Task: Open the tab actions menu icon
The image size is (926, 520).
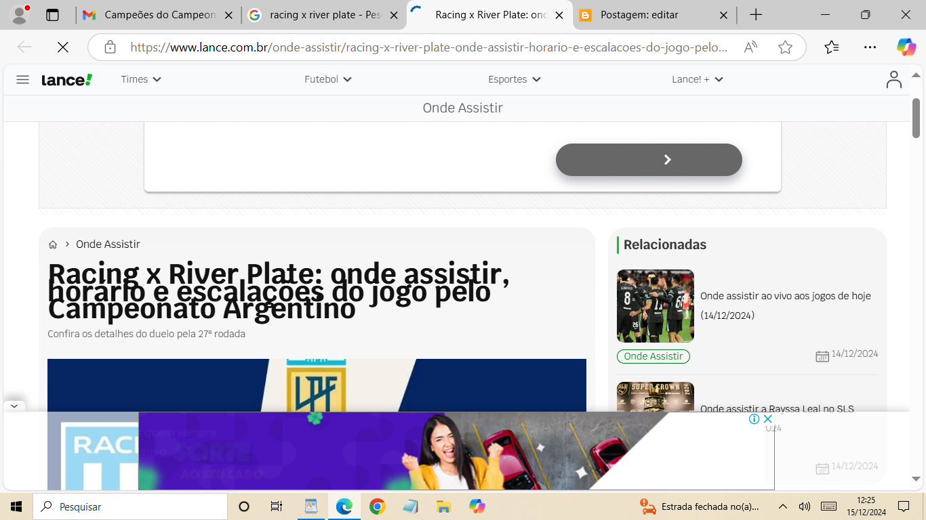Action: 52,15
